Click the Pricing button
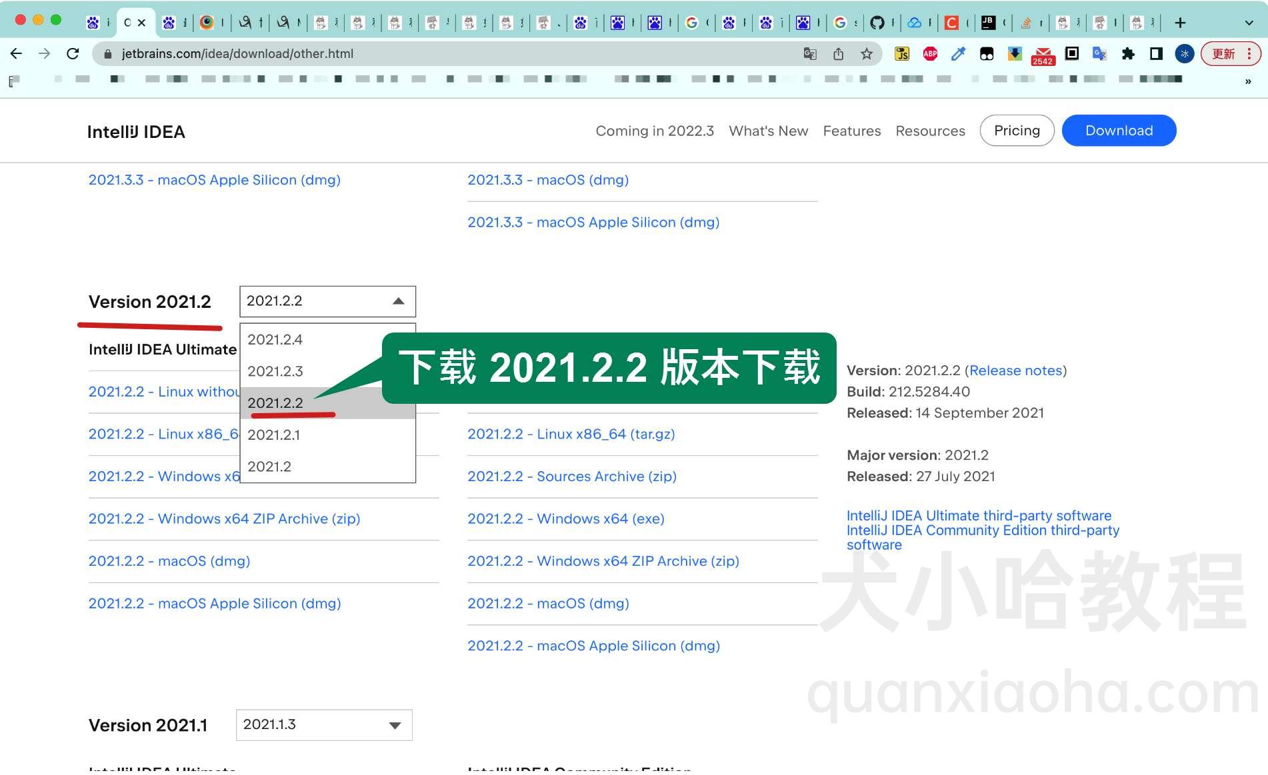 (1017, 131)
